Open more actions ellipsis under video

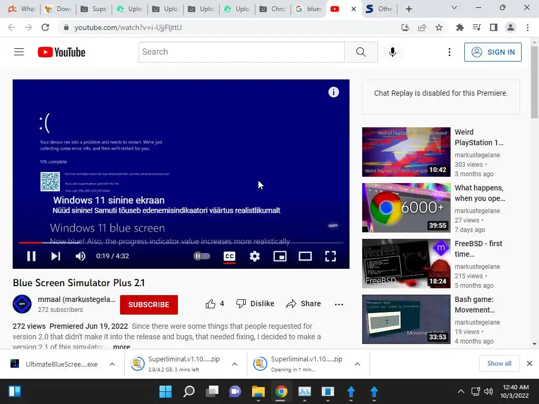tap(339, 304)
